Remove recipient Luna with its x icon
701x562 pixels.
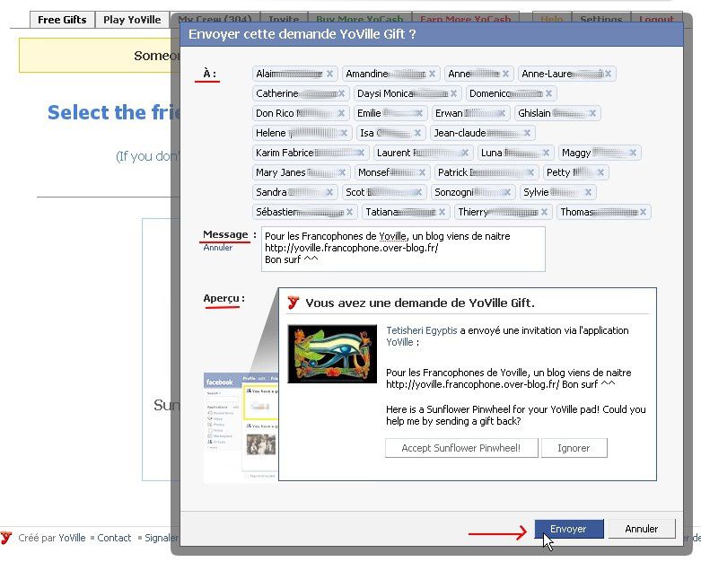tap(546, 153)
